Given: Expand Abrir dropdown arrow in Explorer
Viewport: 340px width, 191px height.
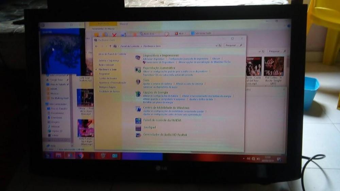Looking at the screenshot, I should click(185, 34).
